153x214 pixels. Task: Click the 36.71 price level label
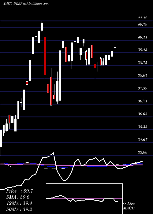click(x=143, y=101)
